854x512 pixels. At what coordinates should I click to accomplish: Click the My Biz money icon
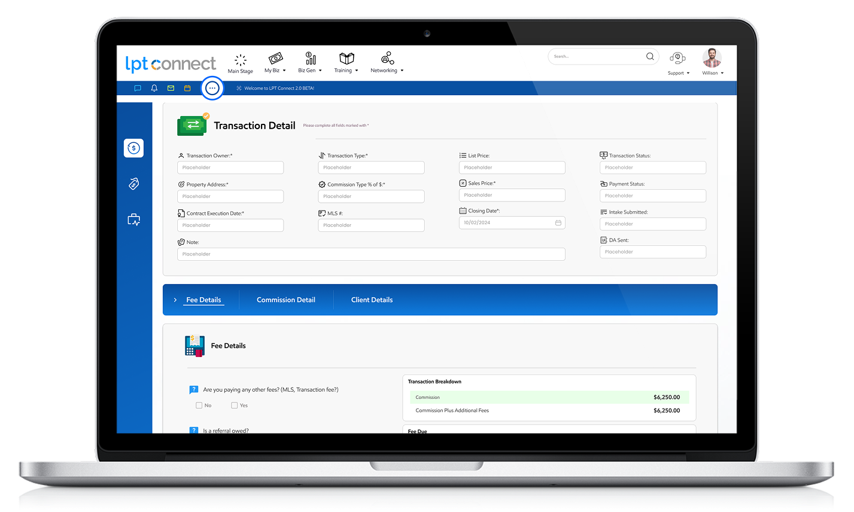(275, 58)
